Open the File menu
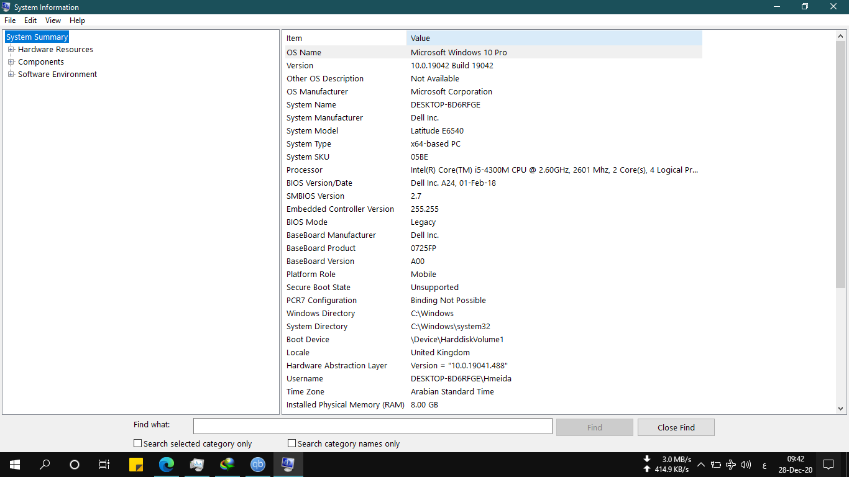Viewport: 849px width, 477px height. (10, 20)
